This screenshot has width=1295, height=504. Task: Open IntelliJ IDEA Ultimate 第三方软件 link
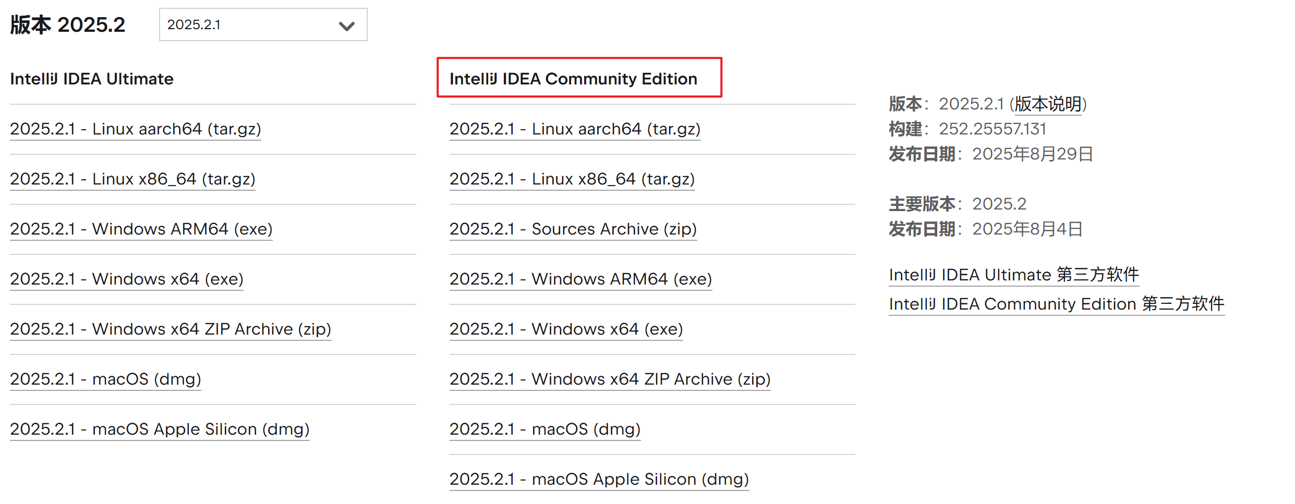(x=1013, y=275)
